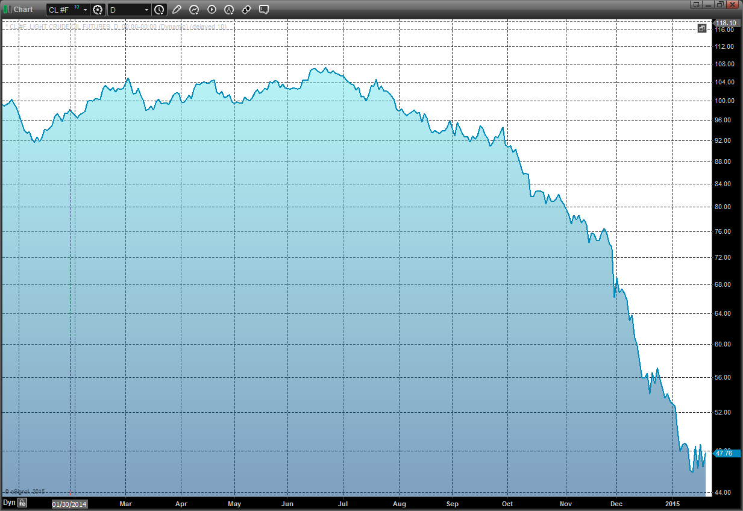Open the window options dropdown in title bar

(x=697, y=4)
